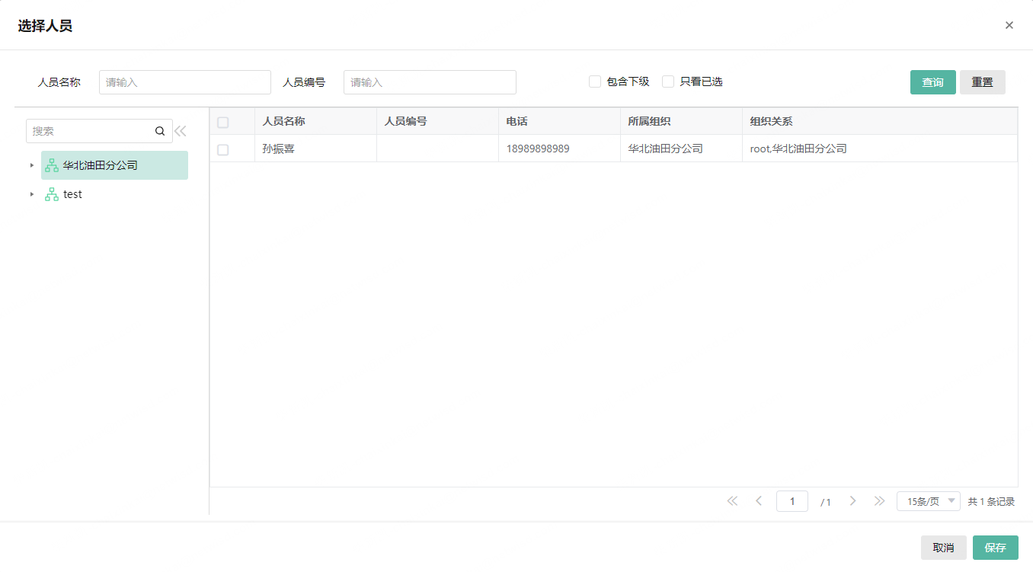This screenshot has height=572, width=1033.
Task: Click the 保存 save button
Action: pos(995,547)
